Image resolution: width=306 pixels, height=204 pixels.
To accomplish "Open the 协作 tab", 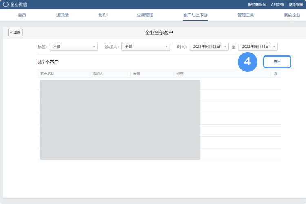I will pyautogui.click(x=102, y=15).
